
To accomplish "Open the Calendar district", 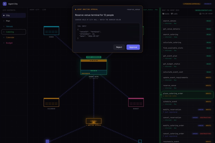I will point(14,37).
